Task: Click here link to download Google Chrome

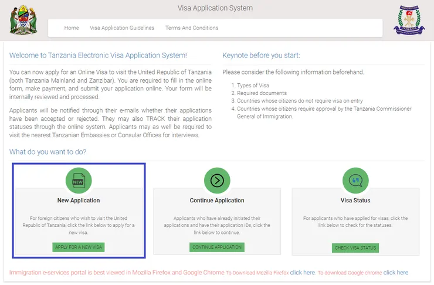Action: click(395, 273)
